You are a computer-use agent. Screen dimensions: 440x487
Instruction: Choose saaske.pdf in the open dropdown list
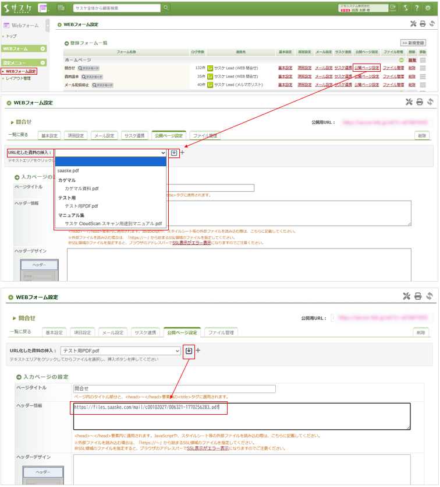coord(68,170)
